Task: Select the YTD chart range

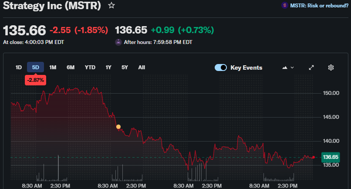Action: pyautogui.click(x=90, y=67)
